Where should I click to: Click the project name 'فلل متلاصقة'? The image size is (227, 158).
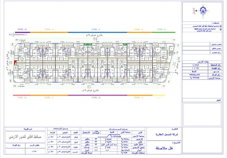(x=163, y=148)
